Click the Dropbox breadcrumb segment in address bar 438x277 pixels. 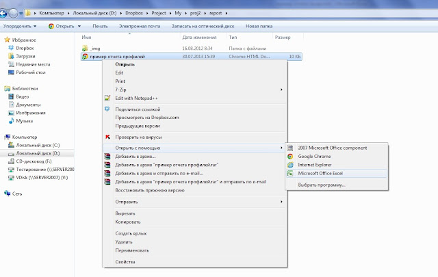pyautogui.click(x=134, y=13)
